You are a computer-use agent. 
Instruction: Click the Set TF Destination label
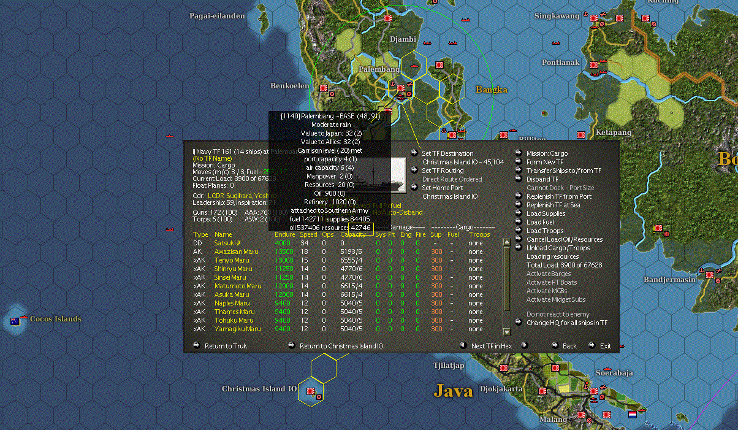click(x=447, y=153)
